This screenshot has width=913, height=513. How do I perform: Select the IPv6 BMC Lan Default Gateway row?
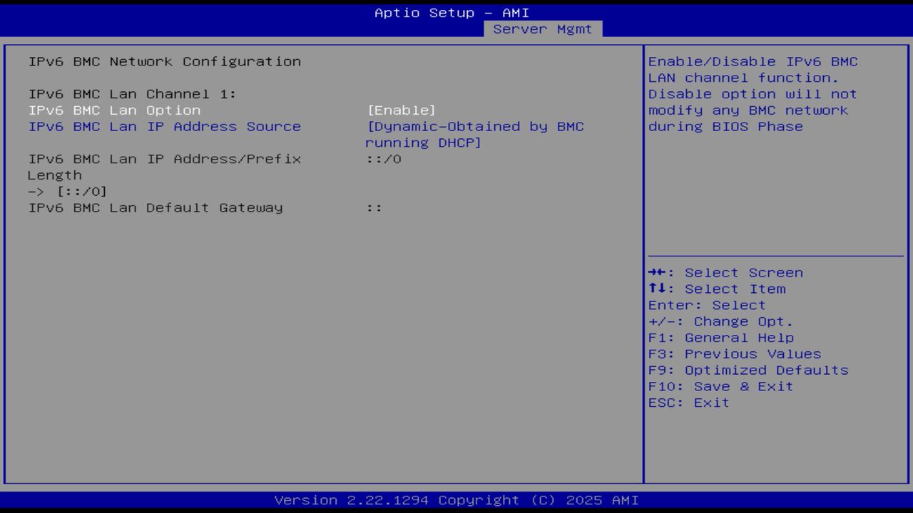click(x=155, y=207)
